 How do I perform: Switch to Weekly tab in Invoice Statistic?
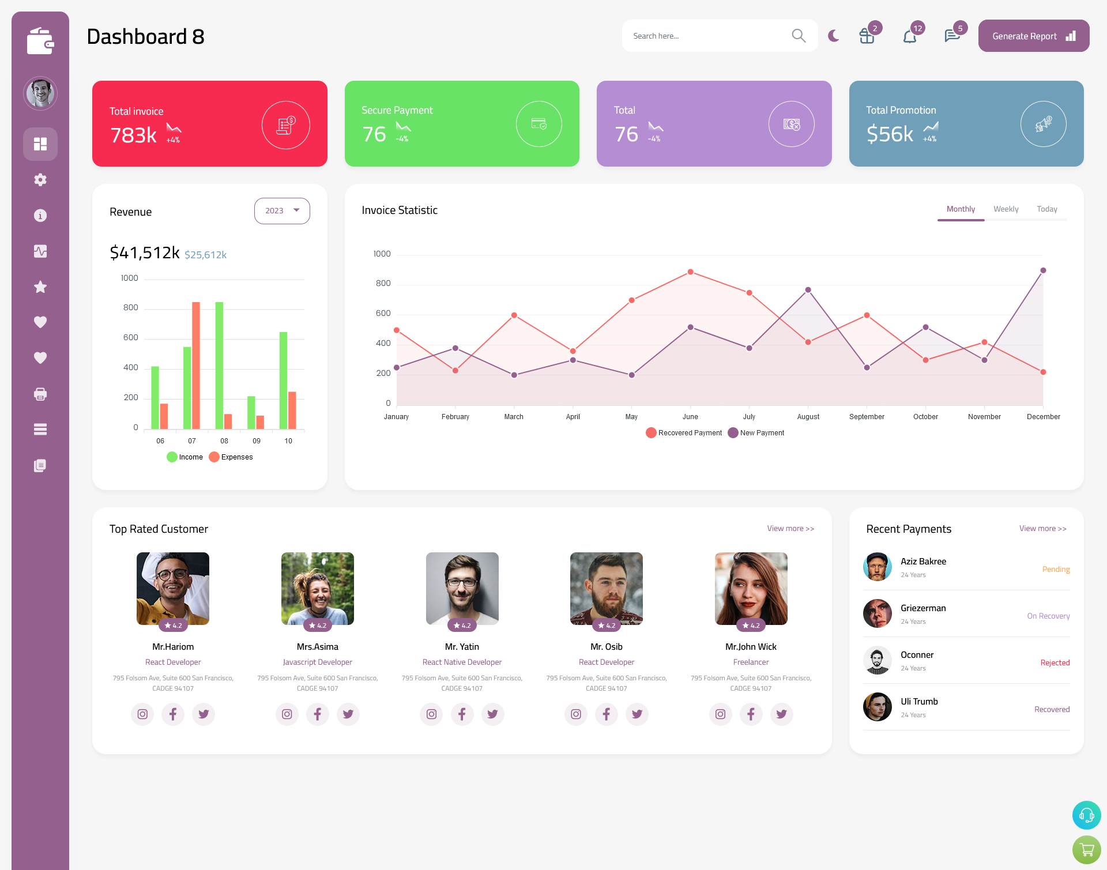click(1006, 209)
